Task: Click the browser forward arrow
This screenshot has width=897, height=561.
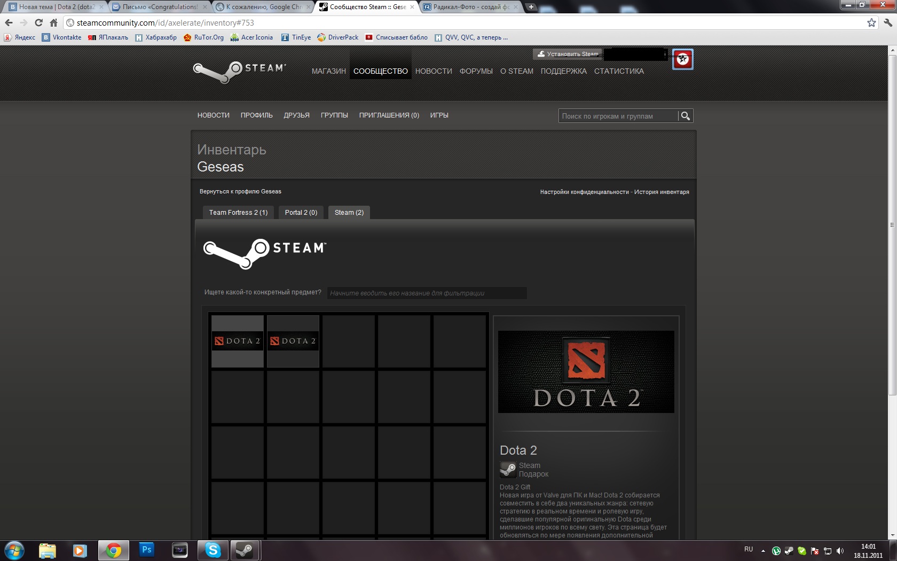Action: coord(23,22)
